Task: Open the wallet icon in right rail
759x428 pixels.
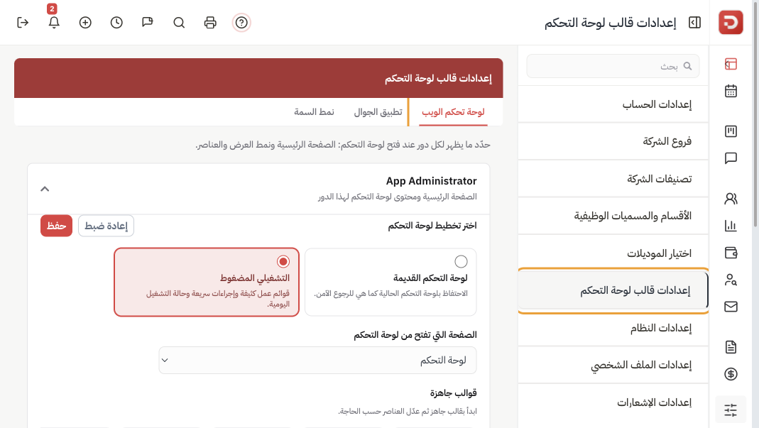Action: 731,253
